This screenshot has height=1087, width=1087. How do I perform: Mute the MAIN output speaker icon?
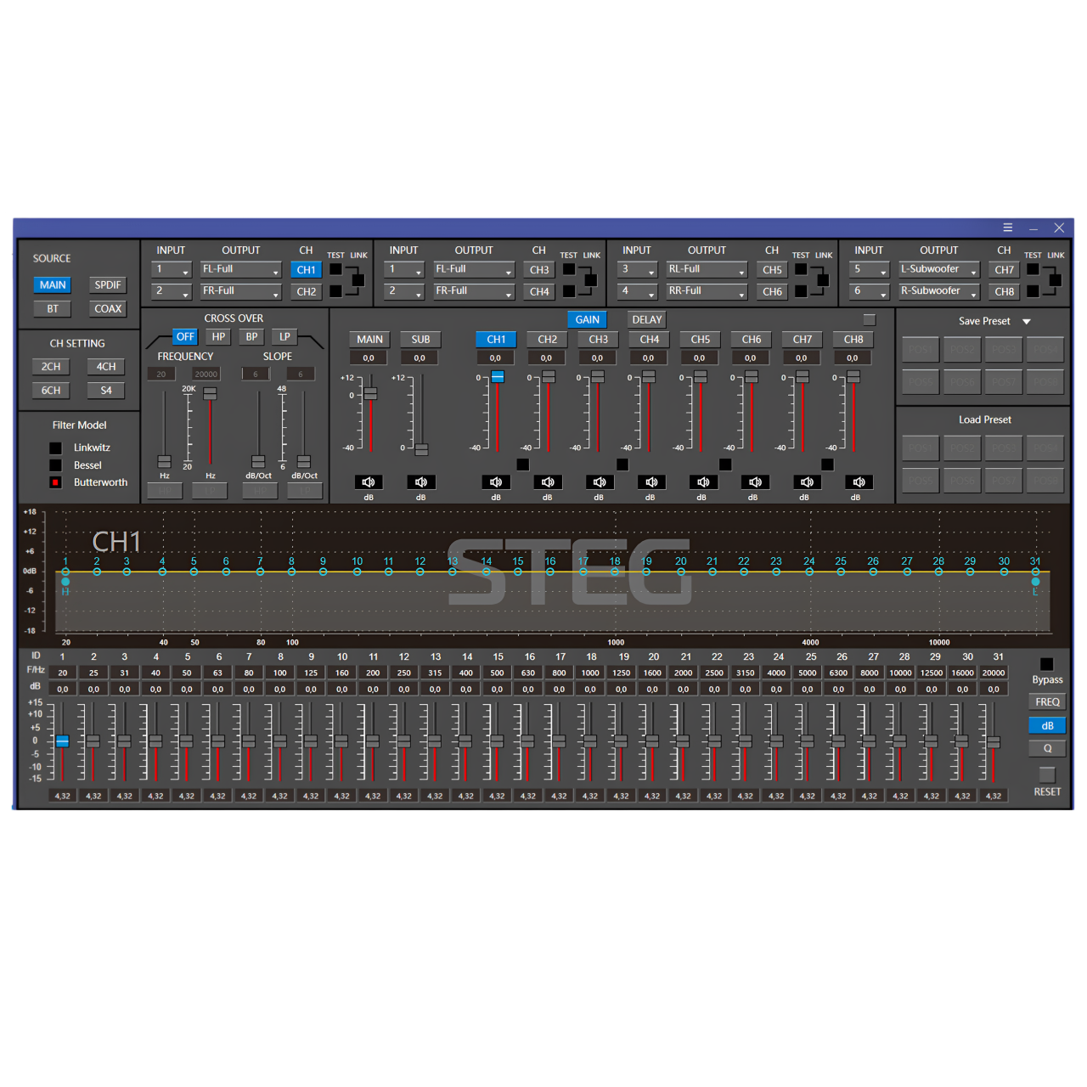point(369,482)
